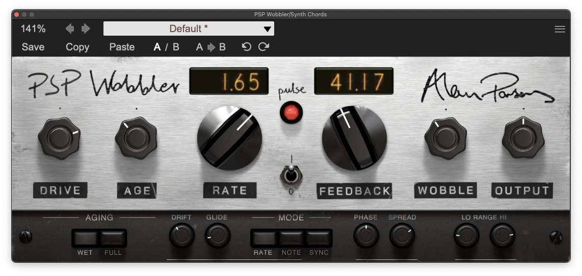
Task: Click the DRIVE knob
Action: (x=59, y=139)
